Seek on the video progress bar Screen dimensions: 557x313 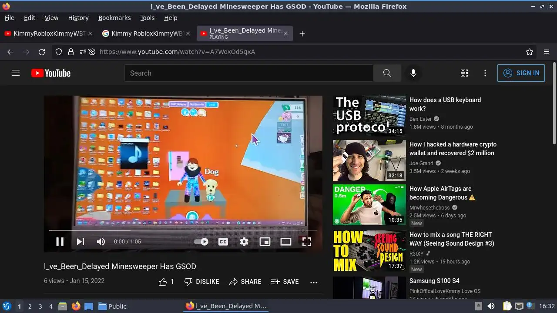point(183,230)
